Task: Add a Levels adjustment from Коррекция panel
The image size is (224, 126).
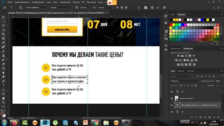Action: [x=182, y=56]
